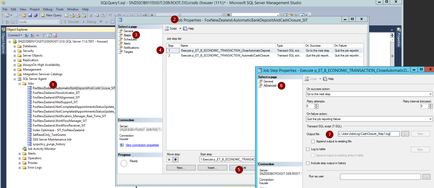Click the Insert... step button
The height and width of the screenshot is (188, 434).
(212, 168)
